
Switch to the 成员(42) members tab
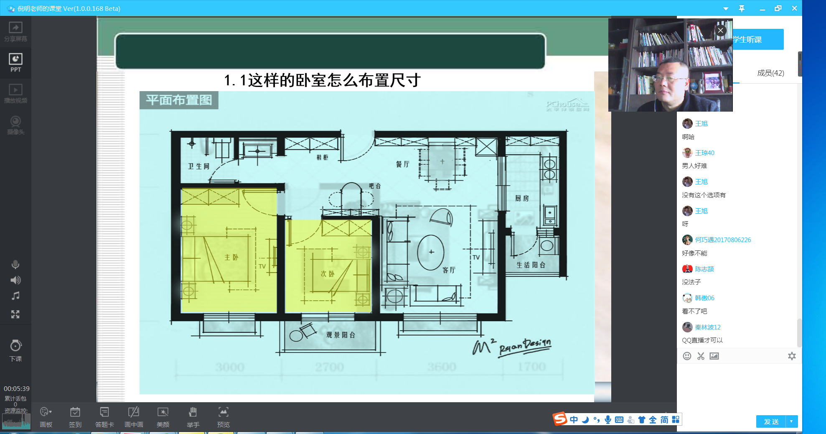[x=770, y=73]
